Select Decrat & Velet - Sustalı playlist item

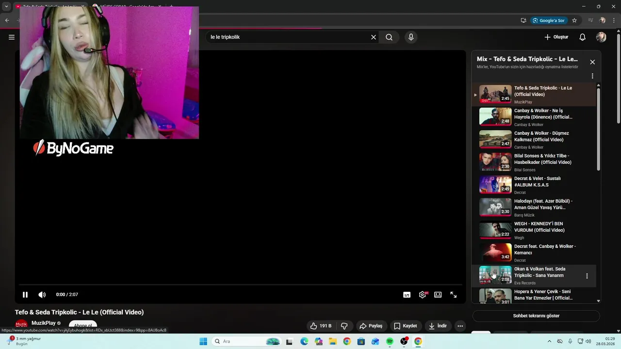pyautogui.click(x=534, y=185)
